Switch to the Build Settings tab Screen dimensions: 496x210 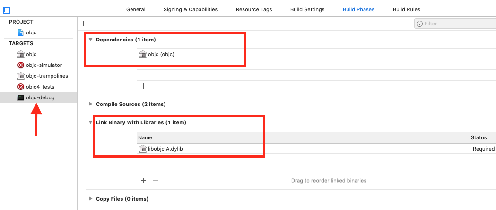[307, 9]
